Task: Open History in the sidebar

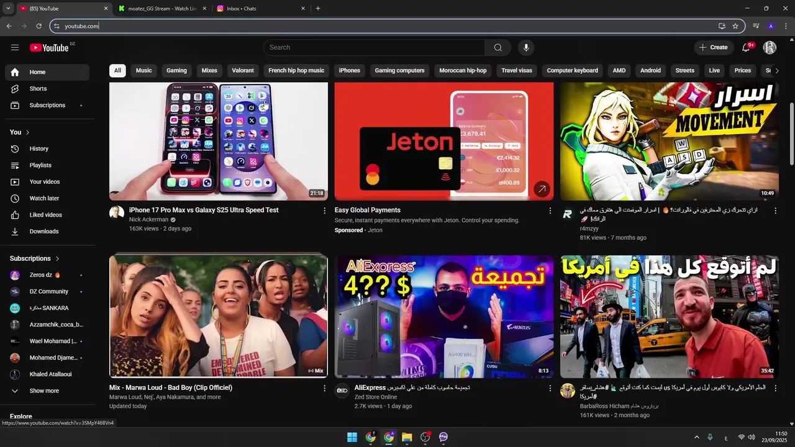Action: tap(47, 149)
